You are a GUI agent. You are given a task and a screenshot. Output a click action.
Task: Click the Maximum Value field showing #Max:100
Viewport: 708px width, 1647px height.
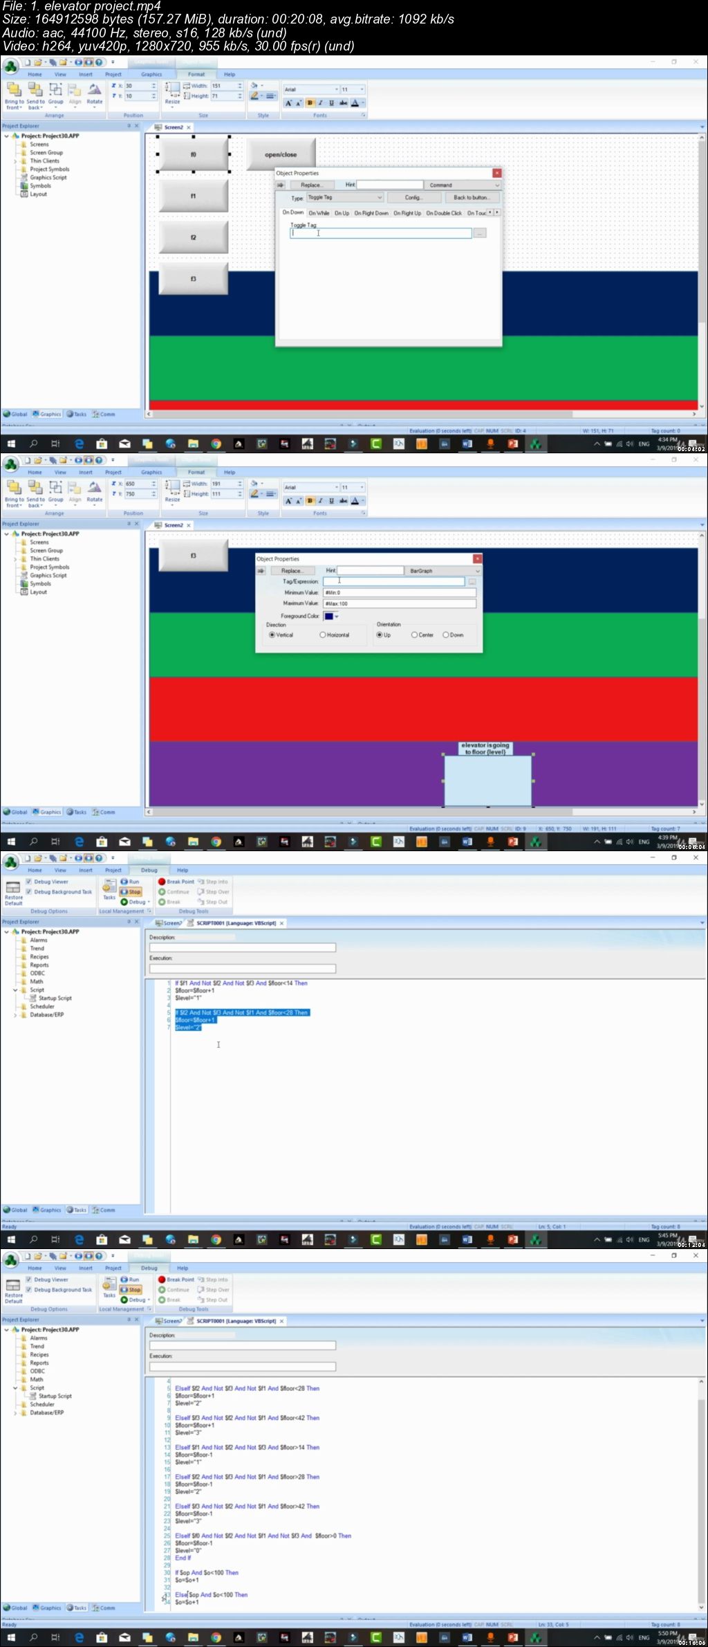[400, 603]
